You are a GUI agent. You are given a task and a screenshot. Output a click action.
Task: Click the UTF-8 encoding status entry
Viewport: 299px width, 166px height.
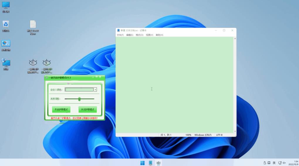point(219,135)
